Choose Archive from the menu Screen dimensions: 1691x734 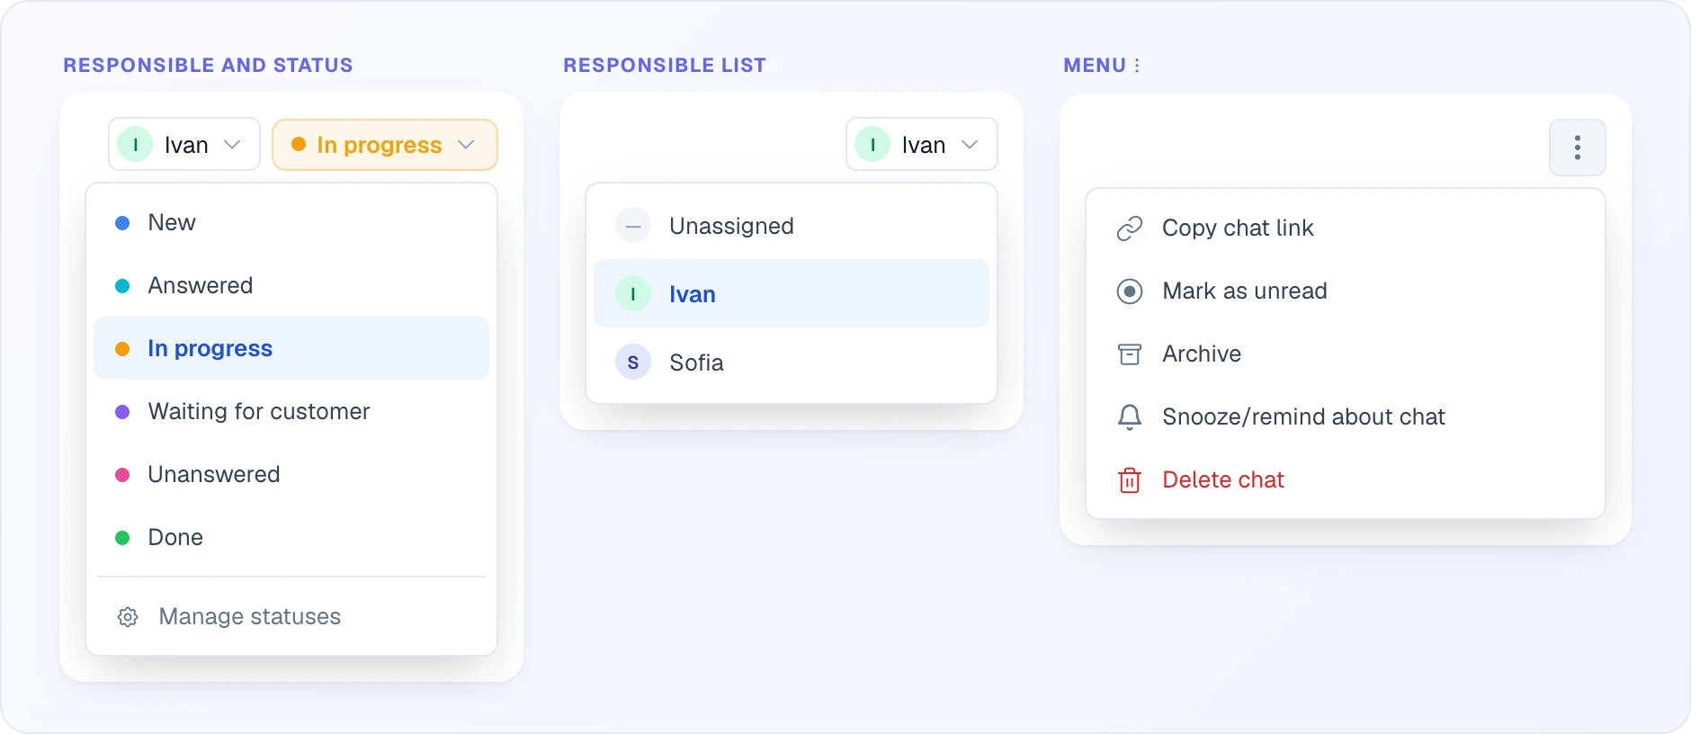[x=1346, y=354]
